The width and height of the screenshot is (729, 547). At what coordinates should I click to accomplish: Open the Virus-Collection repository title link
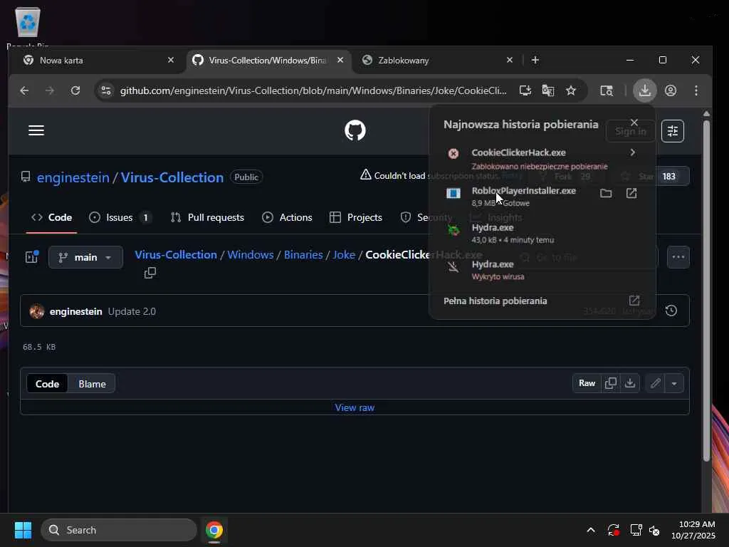coord(172,177)
